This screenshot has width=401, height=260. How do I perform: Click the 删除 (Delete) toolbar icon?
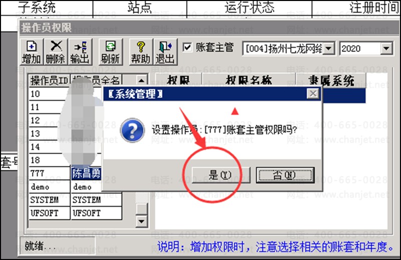click(x=56, y=52)
